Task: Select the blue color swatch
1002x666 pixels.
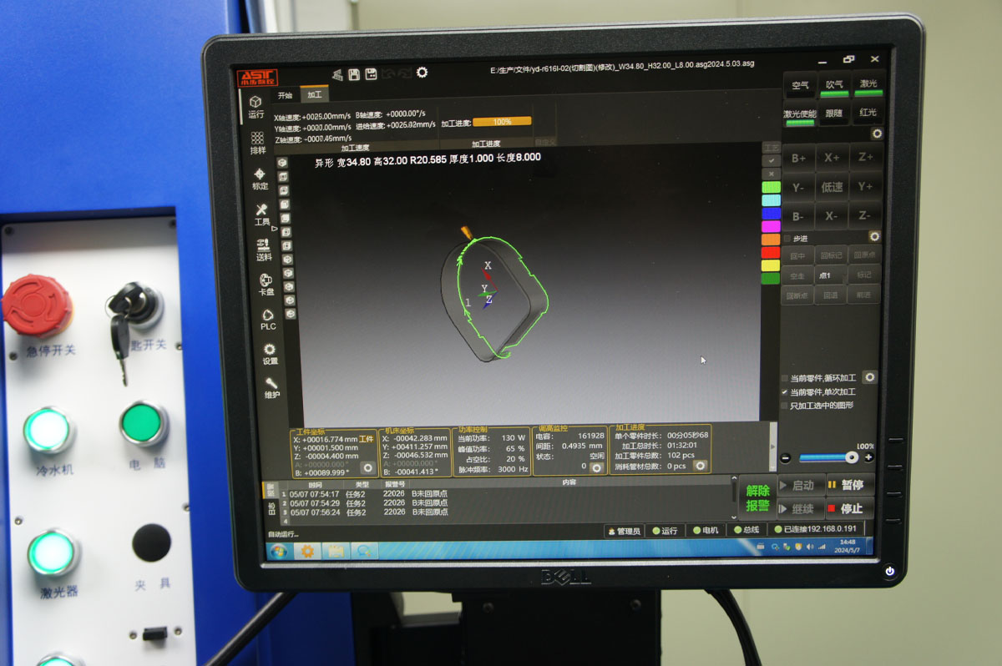Action: [772, 213]
